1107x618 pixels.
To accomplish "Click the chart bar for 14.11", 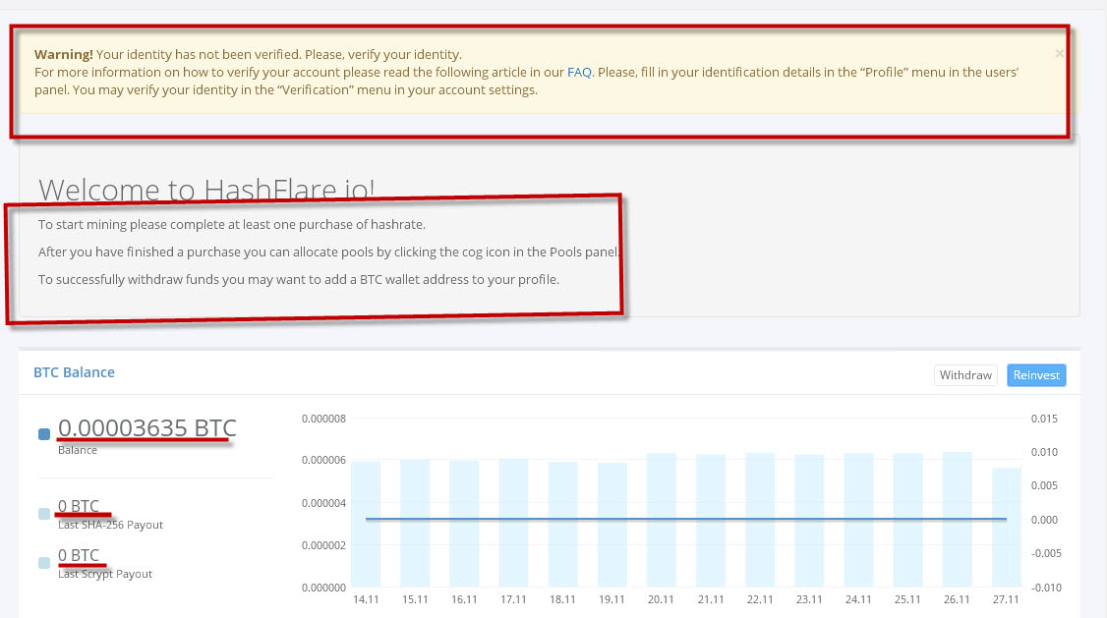I will (x=366, y=525).
